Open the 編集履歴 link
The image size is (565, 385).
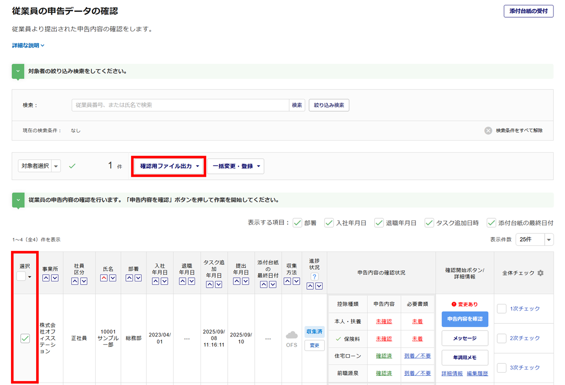[477, 374]
